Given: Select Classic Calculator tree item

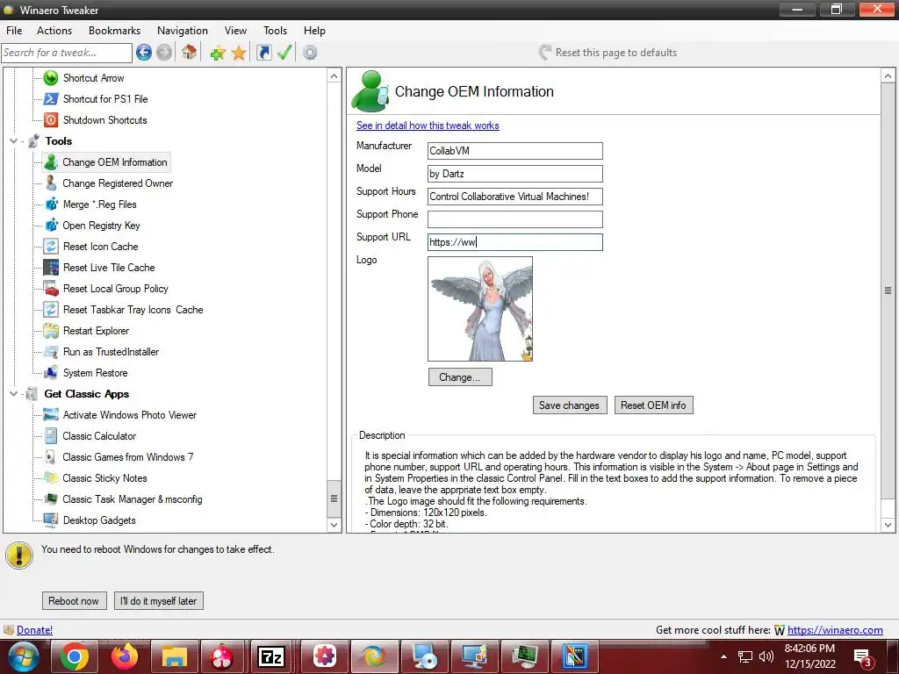Looking at the screenshot, I should coord(99,436).
